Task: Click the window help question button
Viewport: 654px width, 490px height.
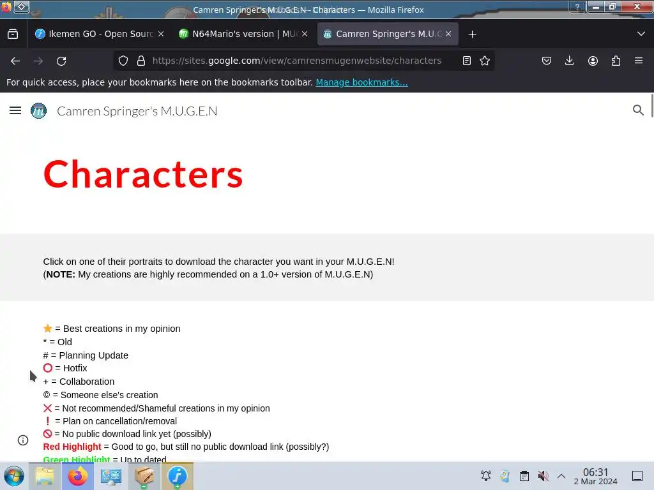Action: coord(577,6)
